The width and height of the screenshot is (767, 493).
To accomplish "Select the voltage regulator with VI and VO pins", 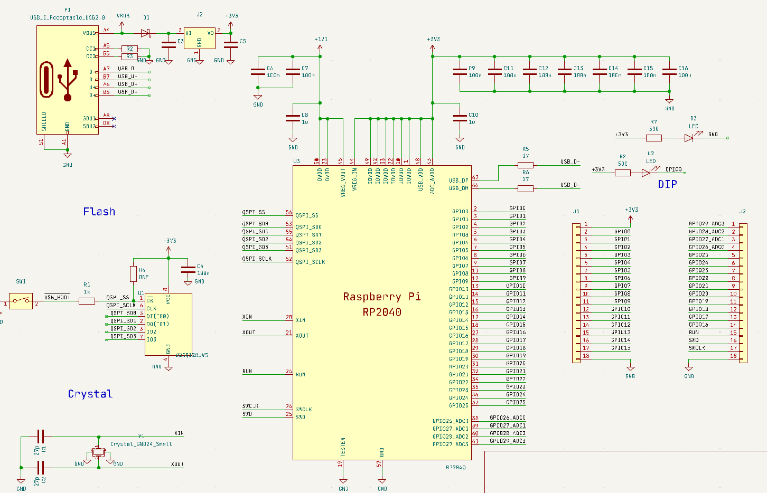I will point(200,39).
